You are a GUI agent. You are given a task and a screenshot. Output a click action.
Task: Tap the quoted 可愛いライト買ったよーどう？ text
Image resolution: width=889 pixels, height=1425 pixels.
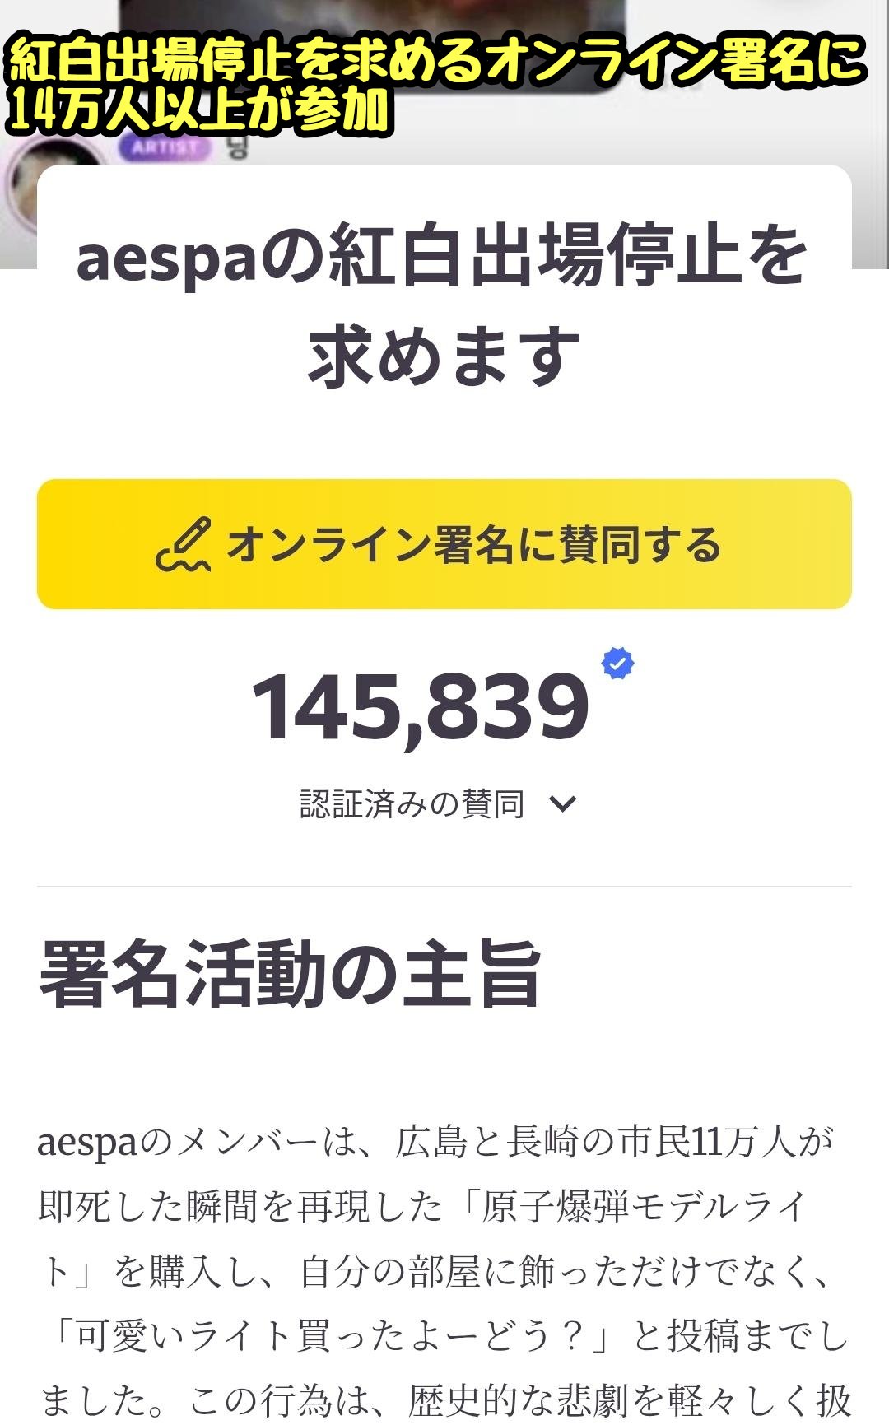click(x=329, y=1336)
